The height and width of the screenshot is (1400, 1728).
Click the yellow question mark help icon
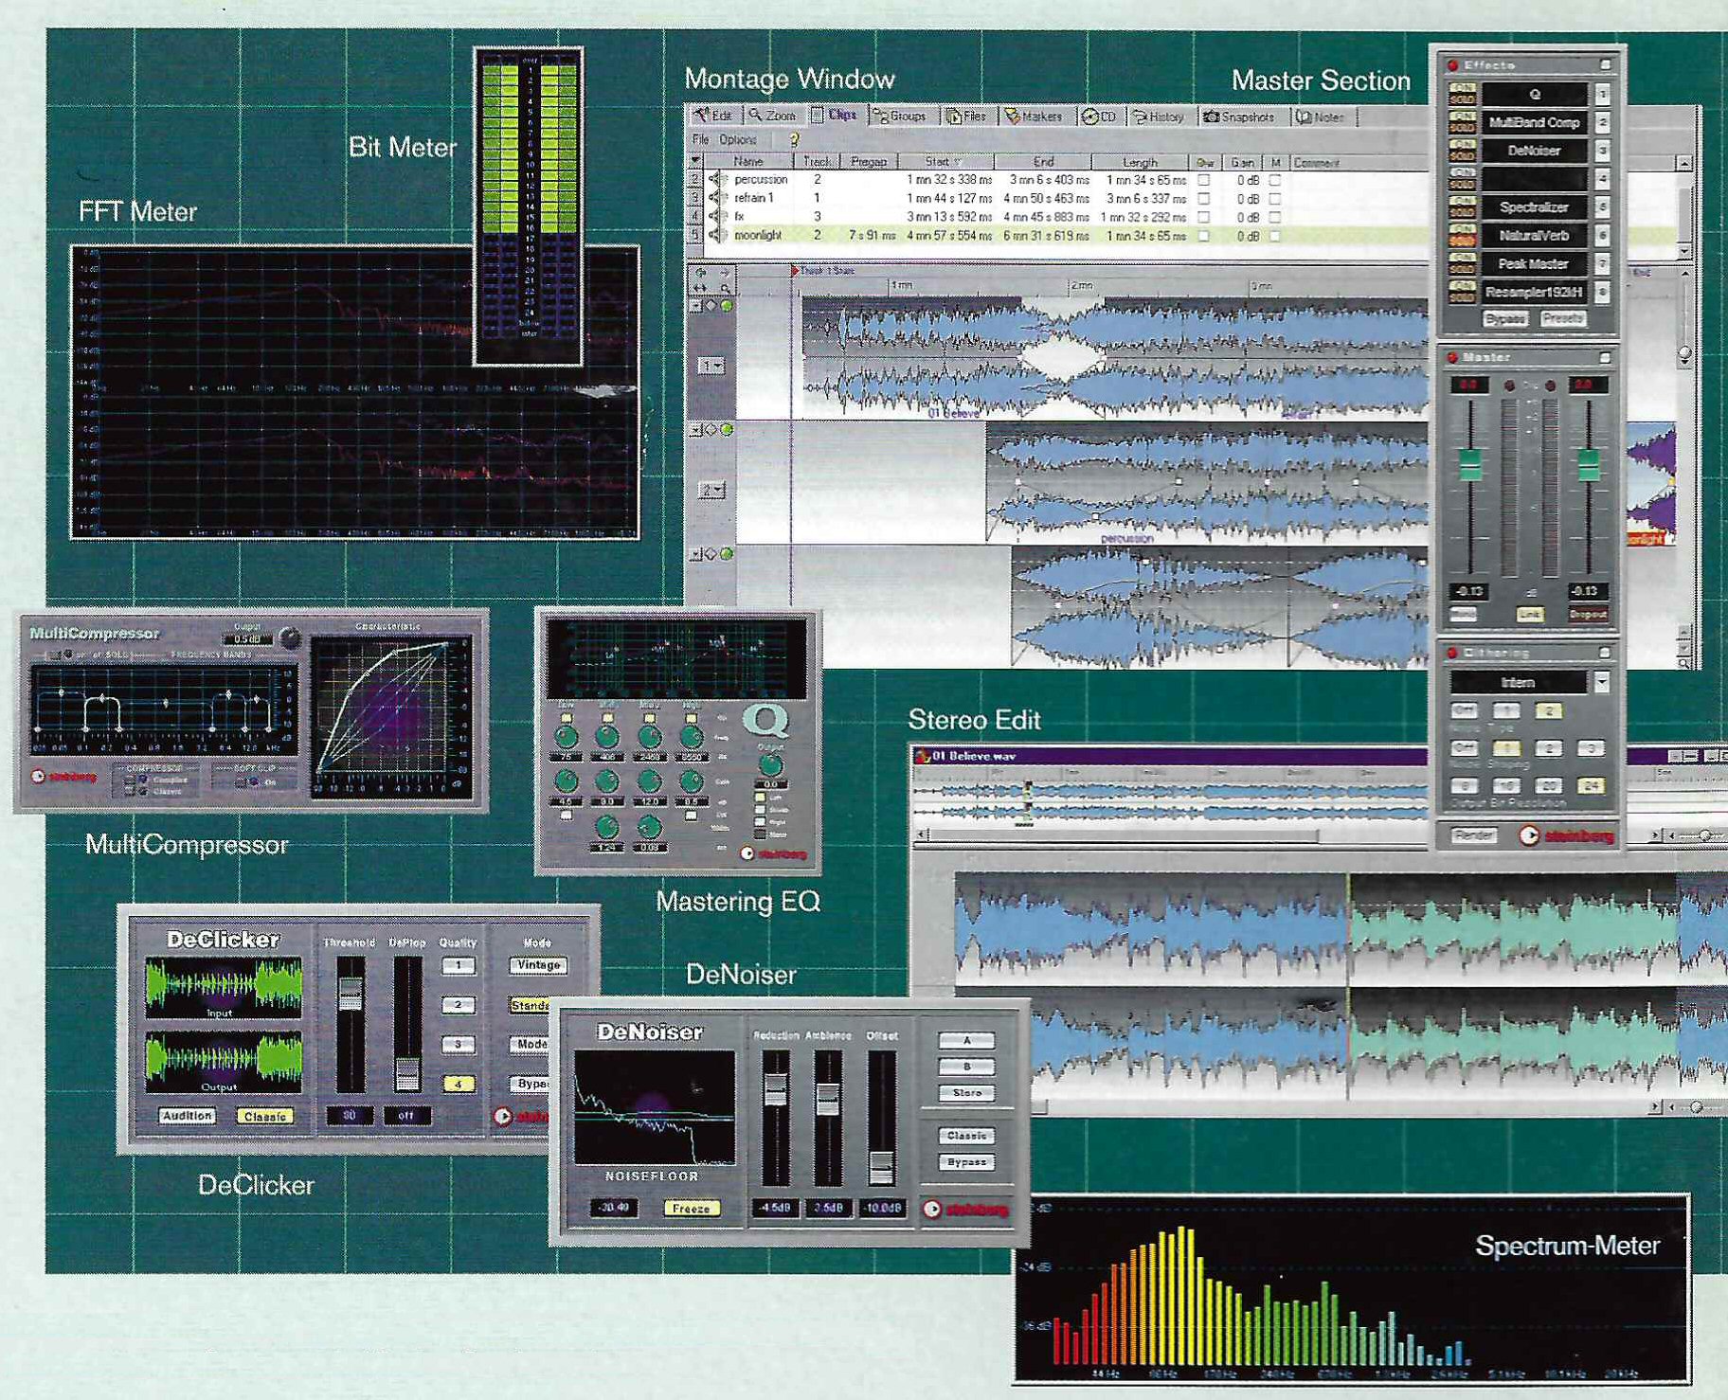tap(794, 140)
